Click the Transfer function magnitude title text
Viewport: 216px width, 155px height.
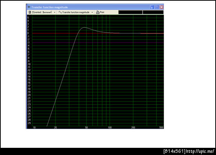click(x=50, y=7)
